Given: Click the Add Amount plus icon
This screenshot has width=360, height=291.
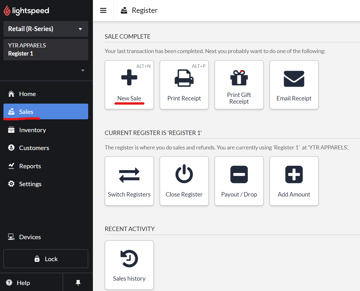Looking at the screenshot, I should (x=294, y=174).
